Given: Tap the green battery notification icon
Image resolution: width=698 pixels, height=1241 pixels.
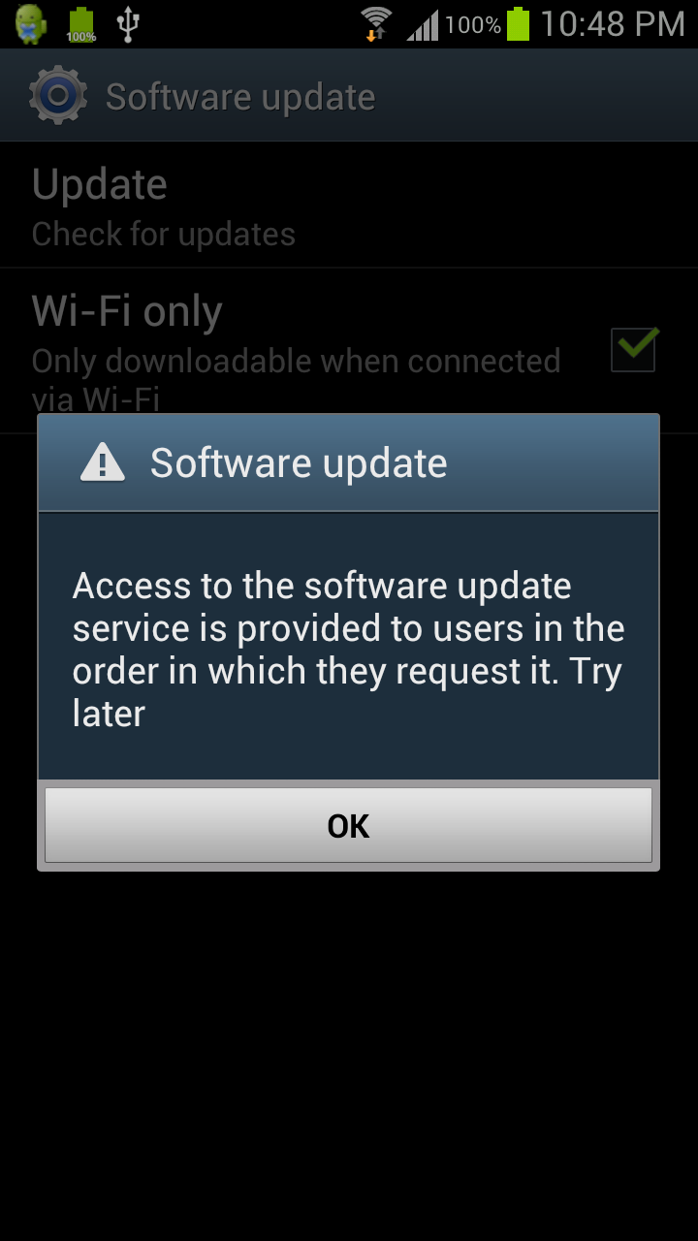Looking at the screenshot, I should tap(81, 24).
